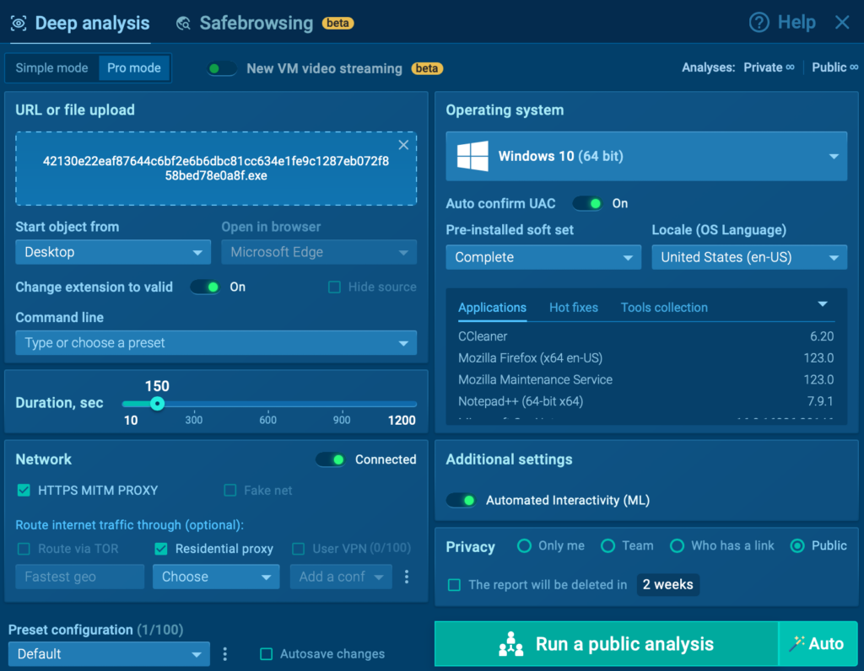864x671 pixels.
Task: Remove the uploaded file with X icon
Action: [x=403, y=145]
